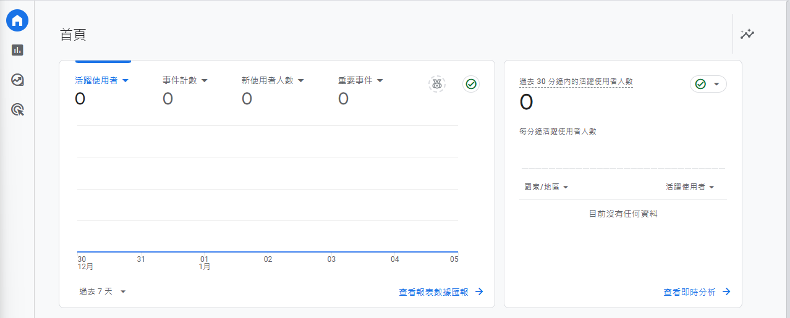Open the Advertising cursor-target sidebar icon
This screenshot has height=318, width=790.
[17, 110]
